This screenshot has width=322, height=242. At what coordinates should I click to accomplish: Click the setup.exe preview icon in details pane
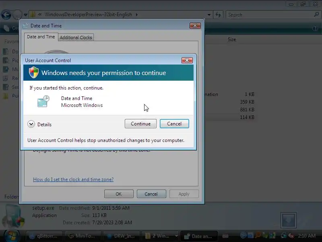tap(13, 216)
